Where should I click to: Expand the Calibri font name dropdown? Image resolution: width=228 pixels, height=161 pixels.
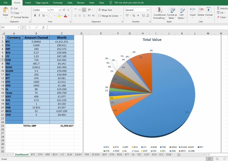[48, 10]
